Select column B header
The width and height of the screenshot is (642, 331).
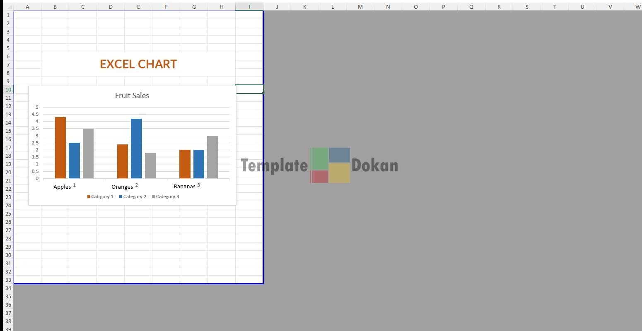[x=55, y=7]
